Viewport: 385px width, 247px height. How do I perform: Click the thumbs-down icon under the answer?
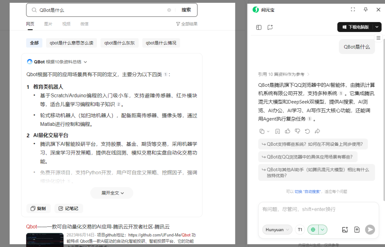click(298, 131)
